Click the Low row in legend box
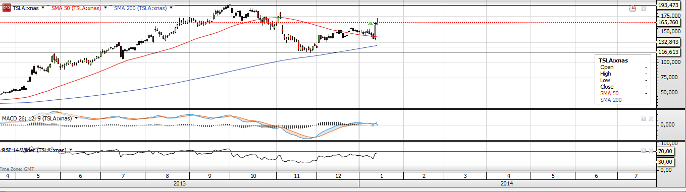Viewport: 686px width, 192px height. click(x=623, y=80)
